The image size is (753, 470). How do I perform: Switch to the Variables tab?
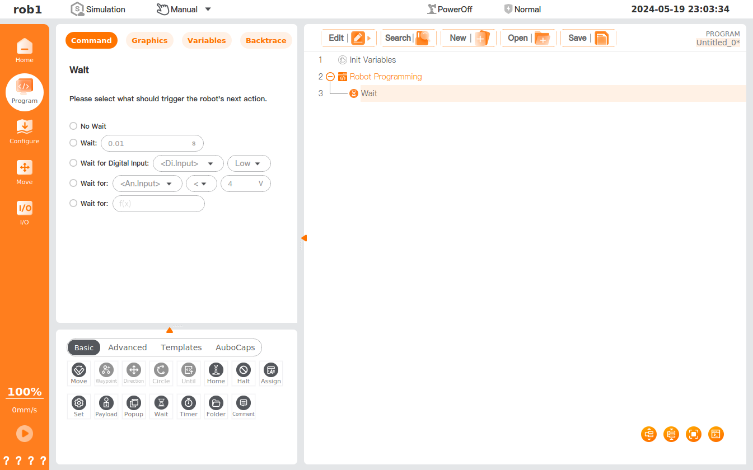tap(207, 41)
